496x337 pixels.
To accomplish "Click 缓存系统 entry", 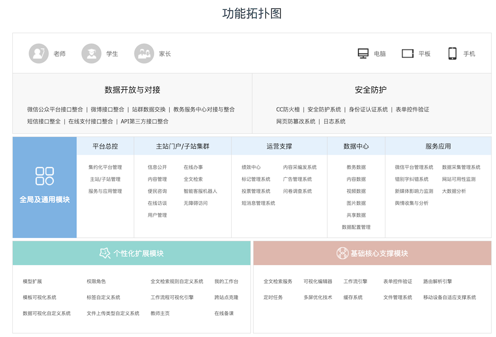I will (x=353, y=297).
